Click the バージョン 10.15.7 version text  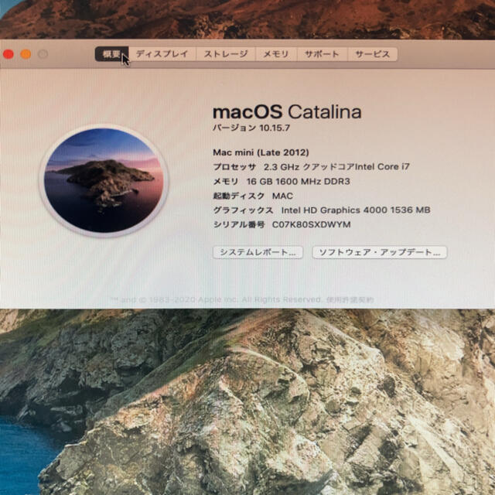tap(251, 128)
